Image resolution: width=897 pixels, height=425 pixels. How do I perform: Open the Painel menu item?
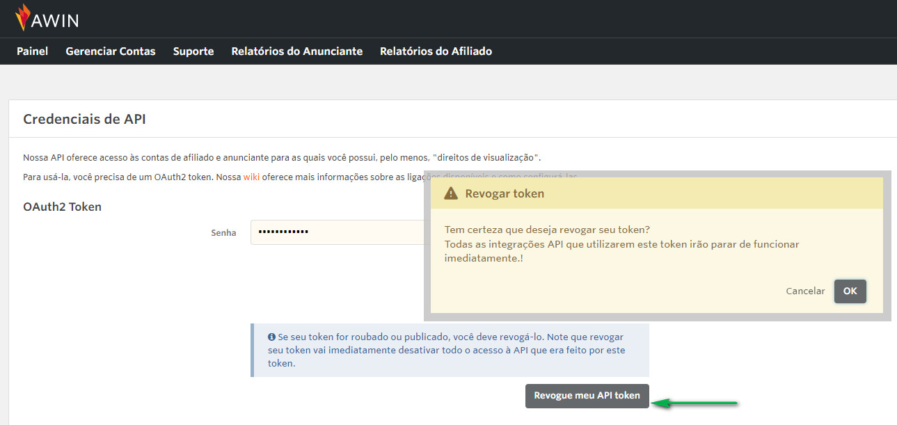point(32,51)
